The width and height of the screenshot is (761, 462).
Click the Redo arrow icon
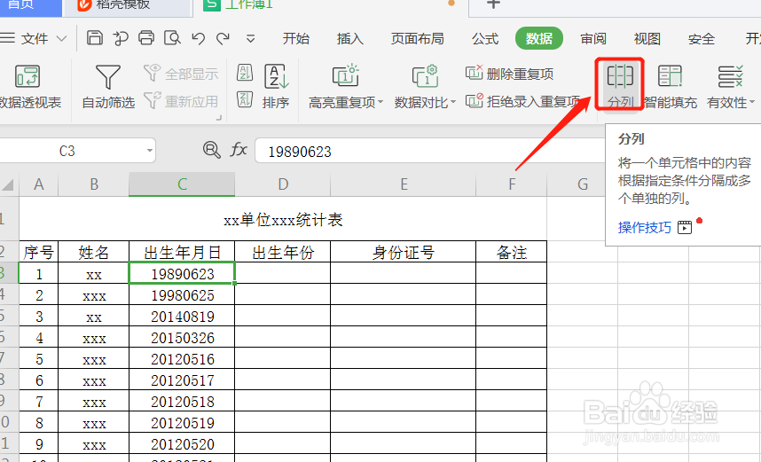[x=224, y=38]
